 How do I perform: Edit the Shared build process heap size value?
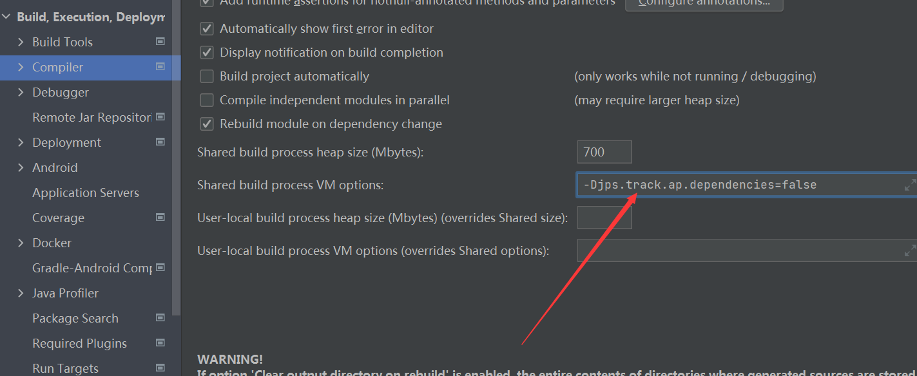(x=603, y=152)
